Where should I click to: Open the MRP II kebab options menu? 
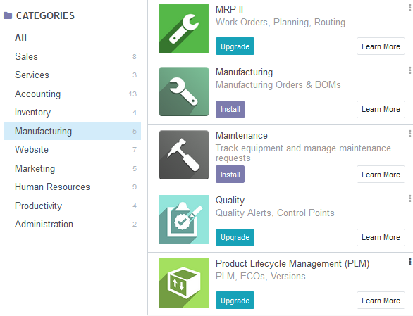410,8
